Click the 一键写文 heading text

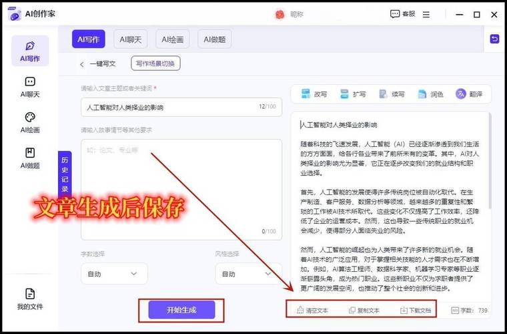[x=103, y=64]
